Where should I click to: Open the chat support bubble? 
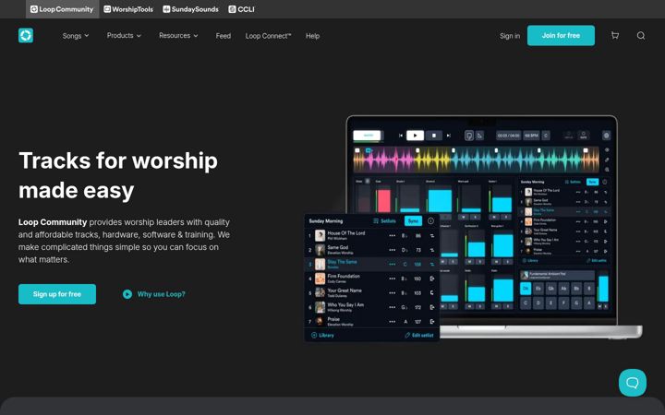[x=633, y=383]
